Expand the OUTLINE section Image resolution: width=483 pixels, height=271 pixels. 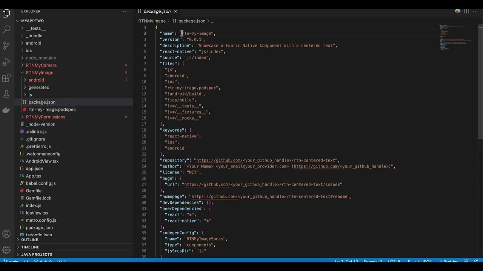pos(29,240)
